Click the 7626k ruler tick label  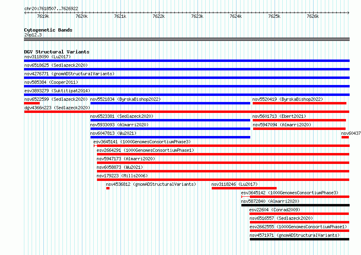[313, 16]
